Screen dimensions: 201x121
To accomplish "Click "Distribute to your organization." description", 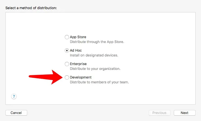I will [x=95, y=69].
